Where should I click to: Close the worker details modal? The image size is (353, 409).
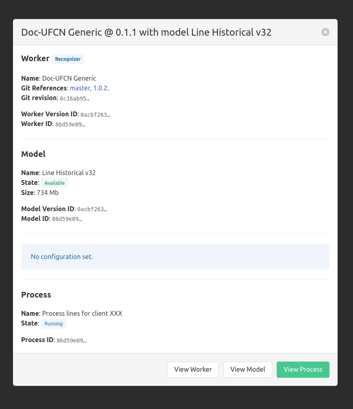[x=325, y=32]
